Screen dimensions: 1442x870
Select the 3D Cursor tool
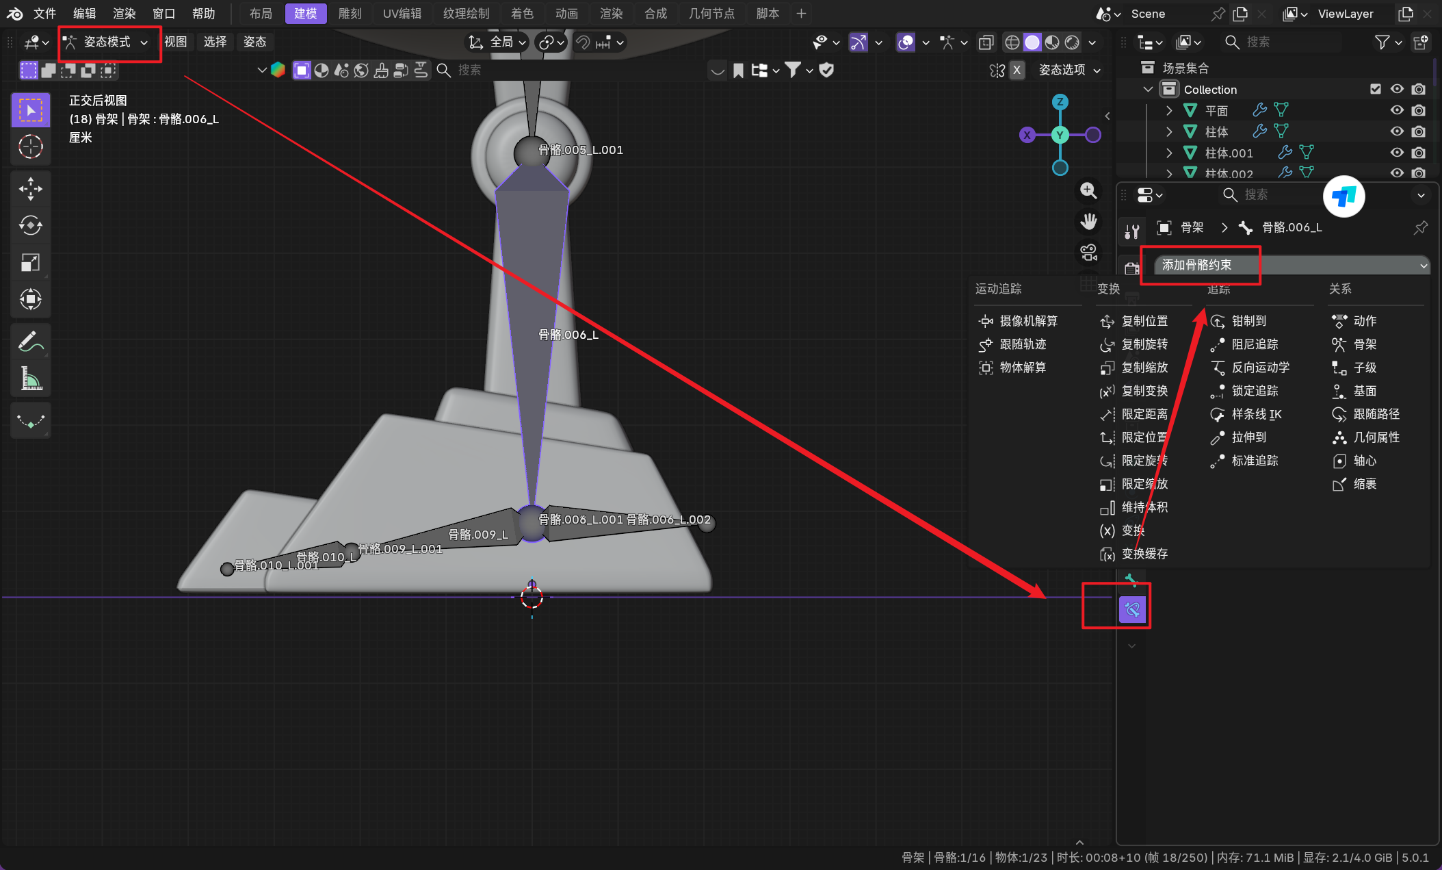tap(30, 146)
